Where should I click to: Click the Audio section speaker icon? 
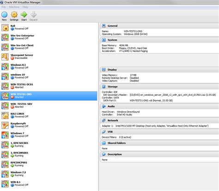(104, 106)
